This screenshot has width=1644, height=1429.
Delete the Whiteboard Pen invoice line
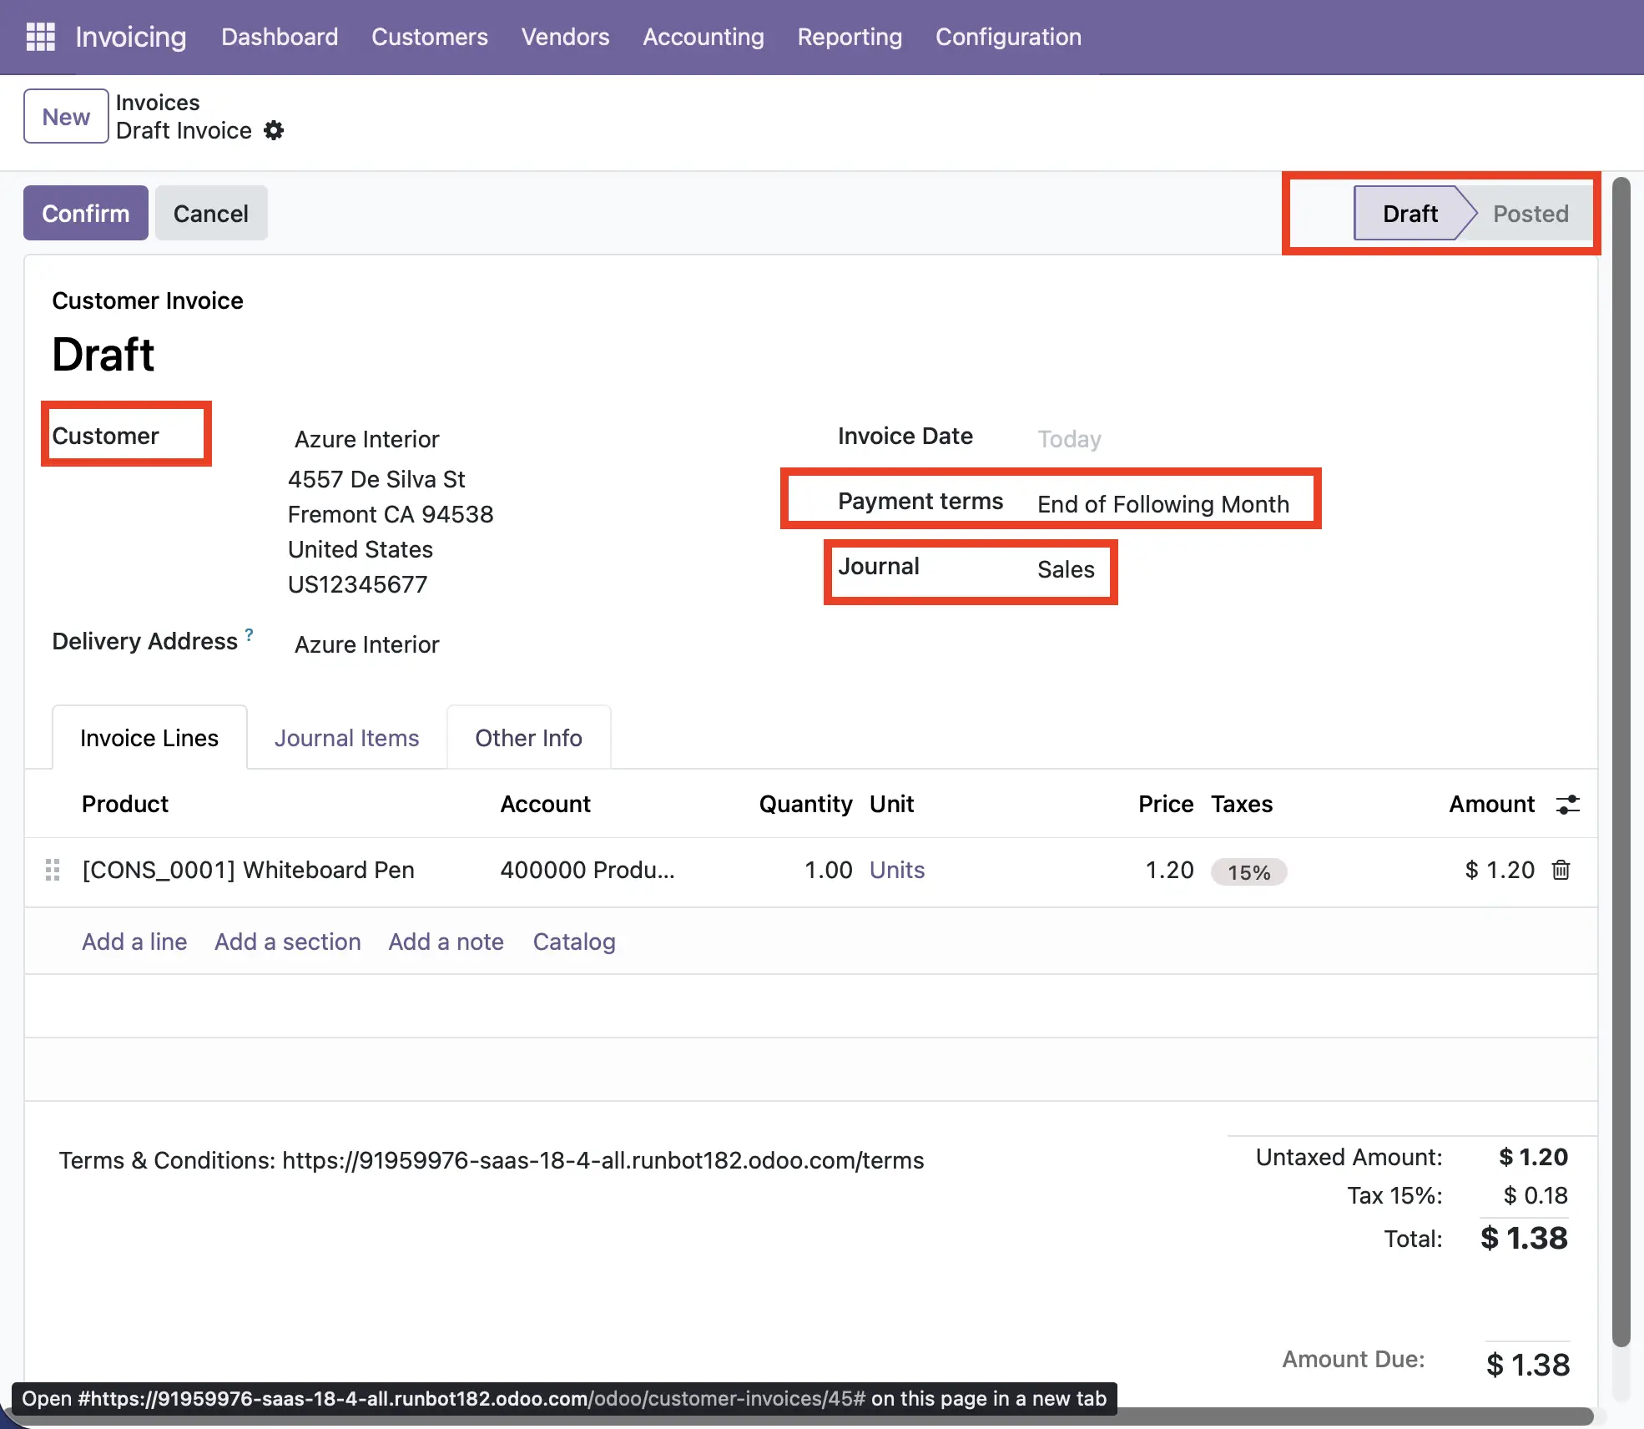tap(1560, 871)
